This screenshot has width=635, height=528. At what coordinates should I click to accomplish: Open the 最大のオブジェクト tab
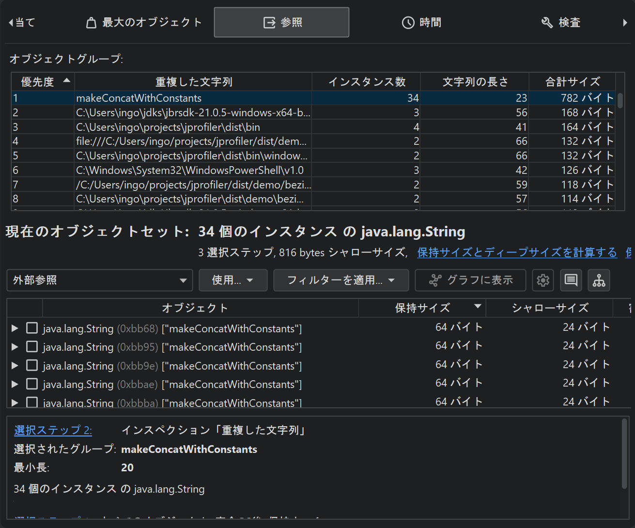(144, 23)
